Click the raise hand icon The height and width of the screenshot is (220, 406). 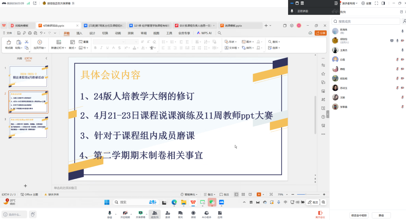[x=32, y=214]
